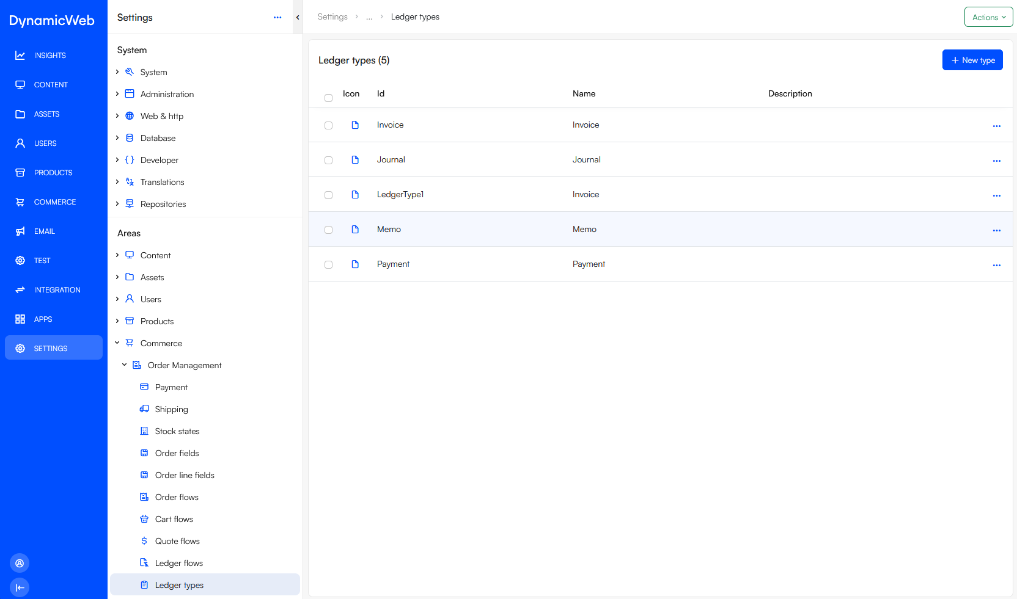Open the Apps grid icon
This screenshot has height=599, width=1017.
(20, 319)
